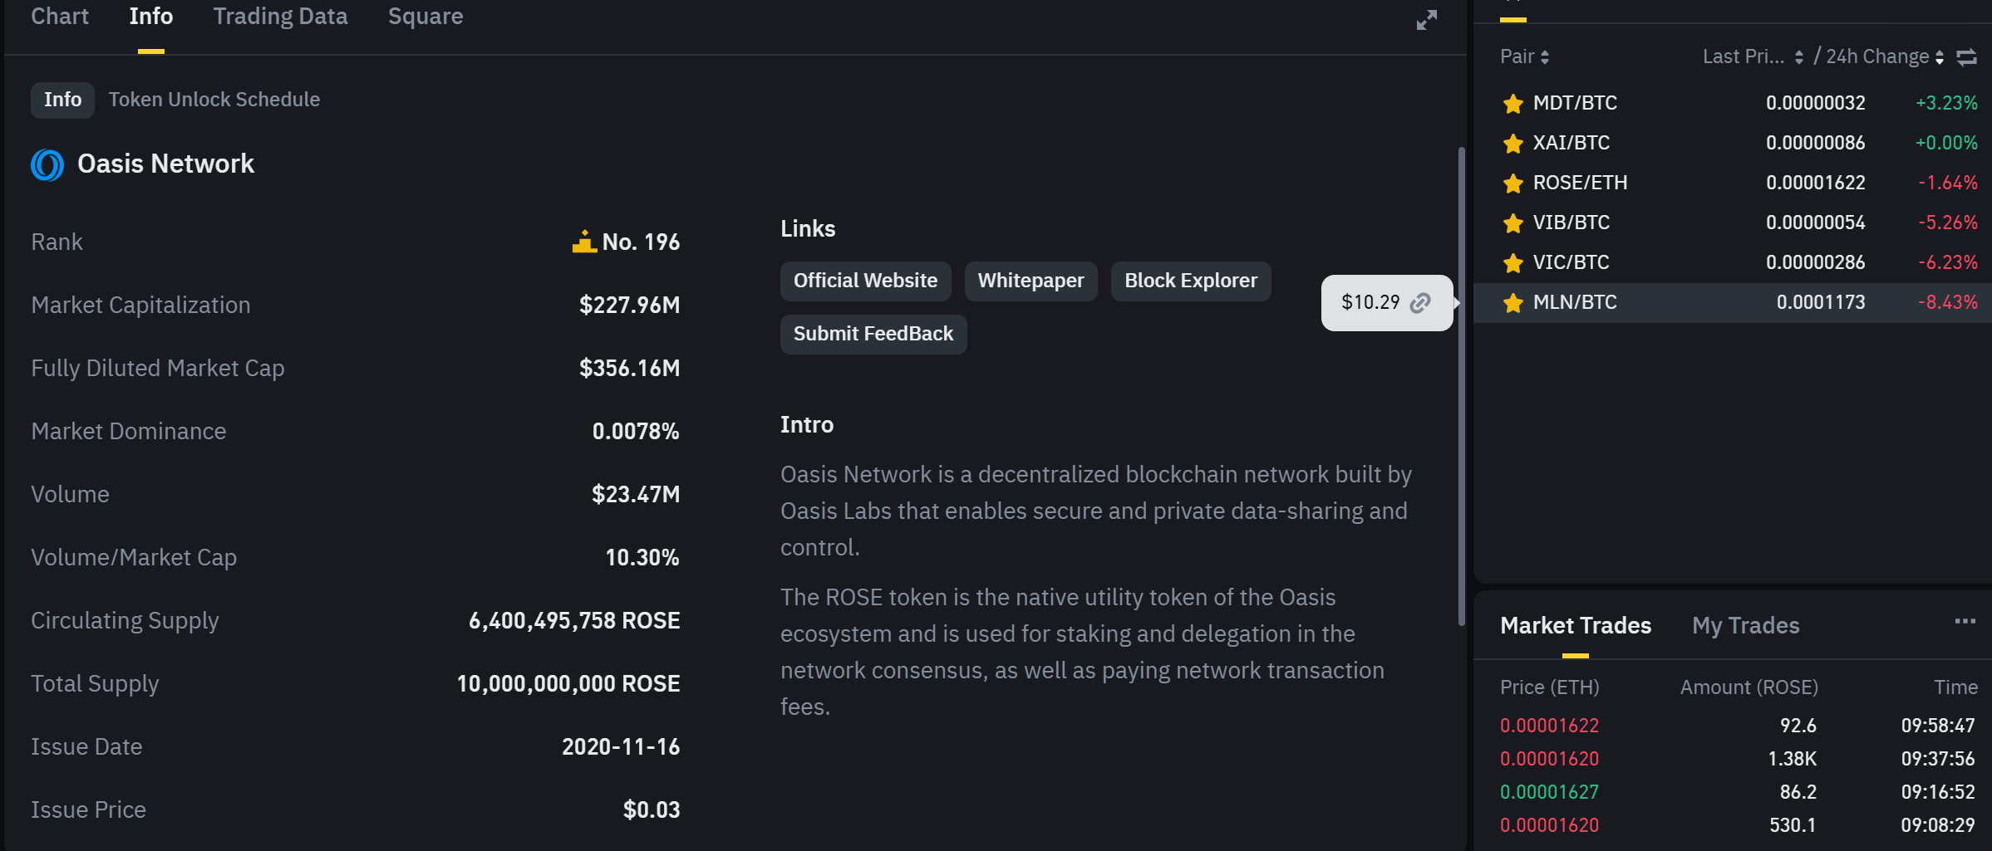1992x851 pixels.
Task: Toggle favorite star for MDT/BTC
Action: pos(1512,103)
